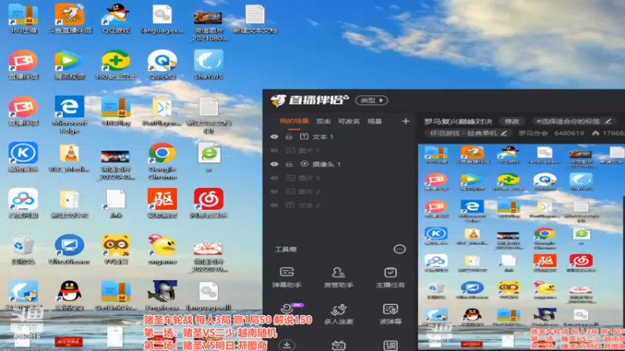
Task: Click the download icon in the toolbox
Action: click(287, 345)
